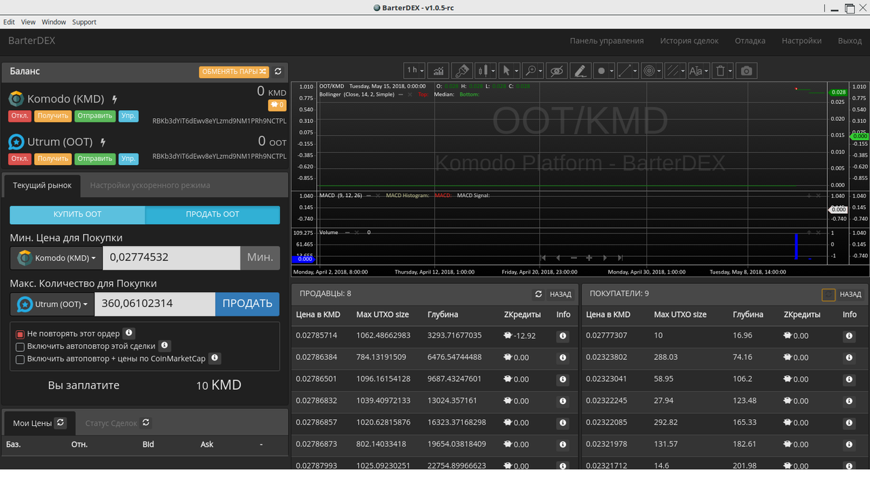Open История сделок page

pyautogui.click(x=689, y=41)
